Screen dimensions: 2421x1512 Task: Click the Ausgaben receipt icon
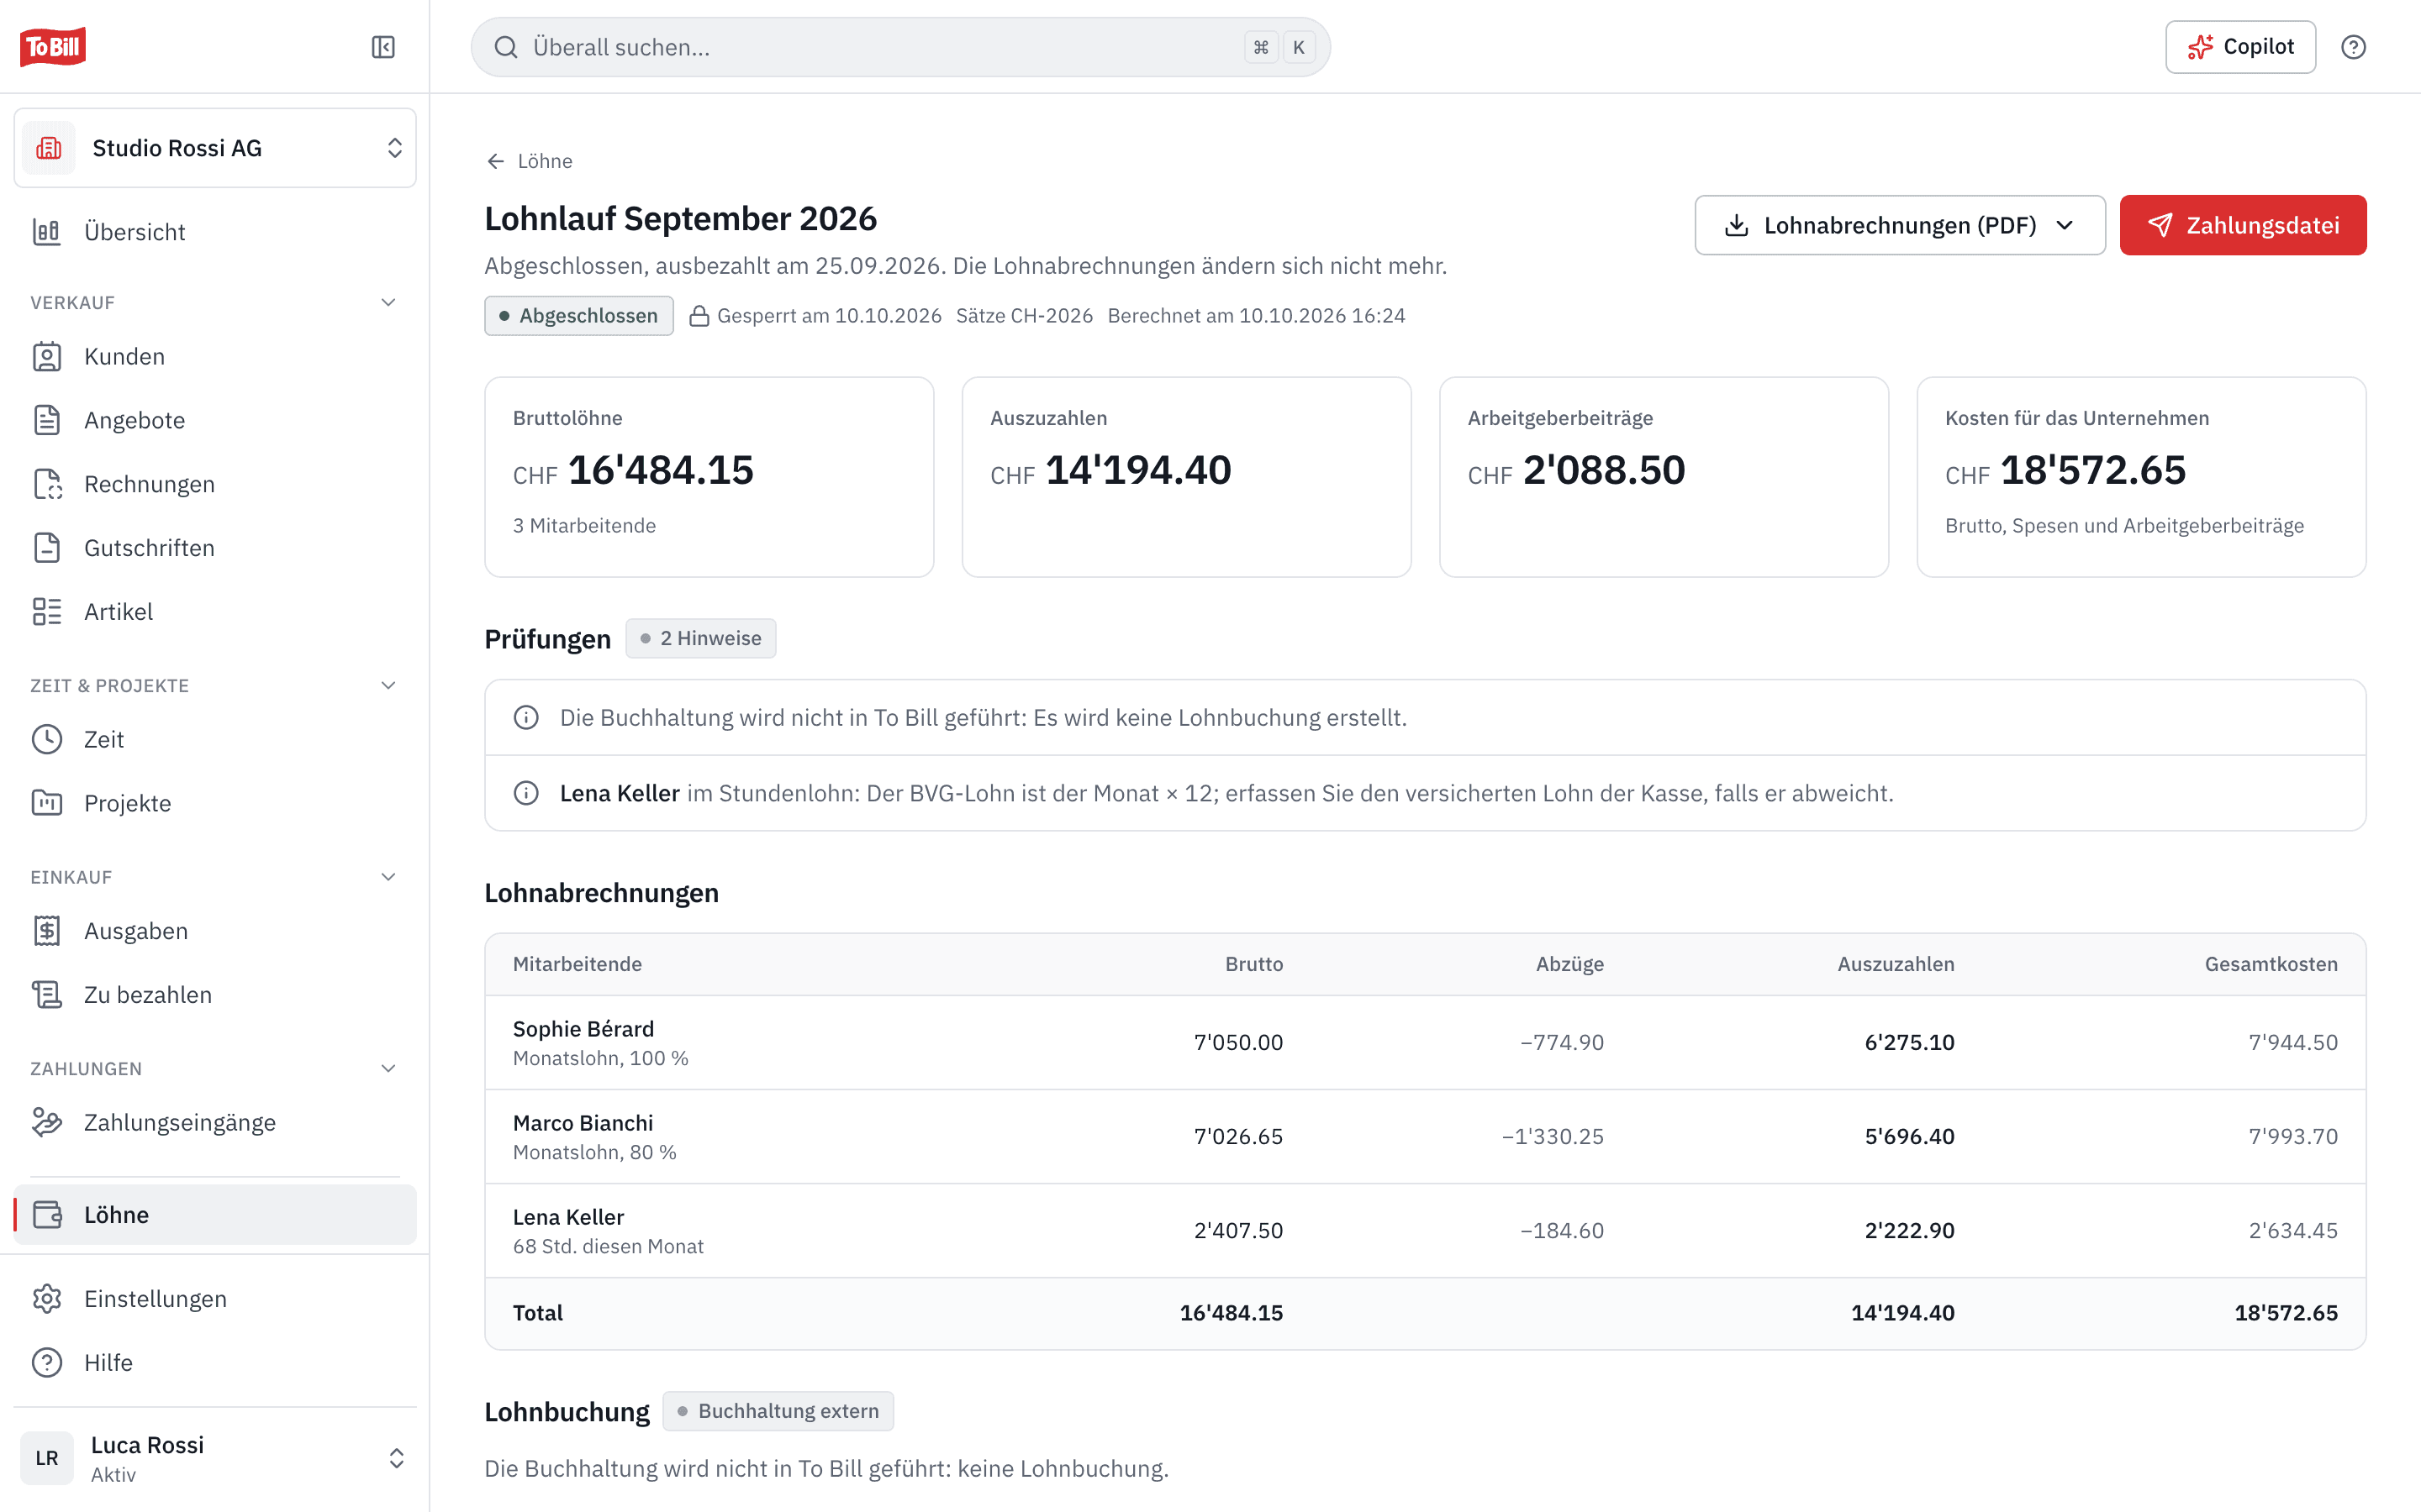tap(47, 931)
